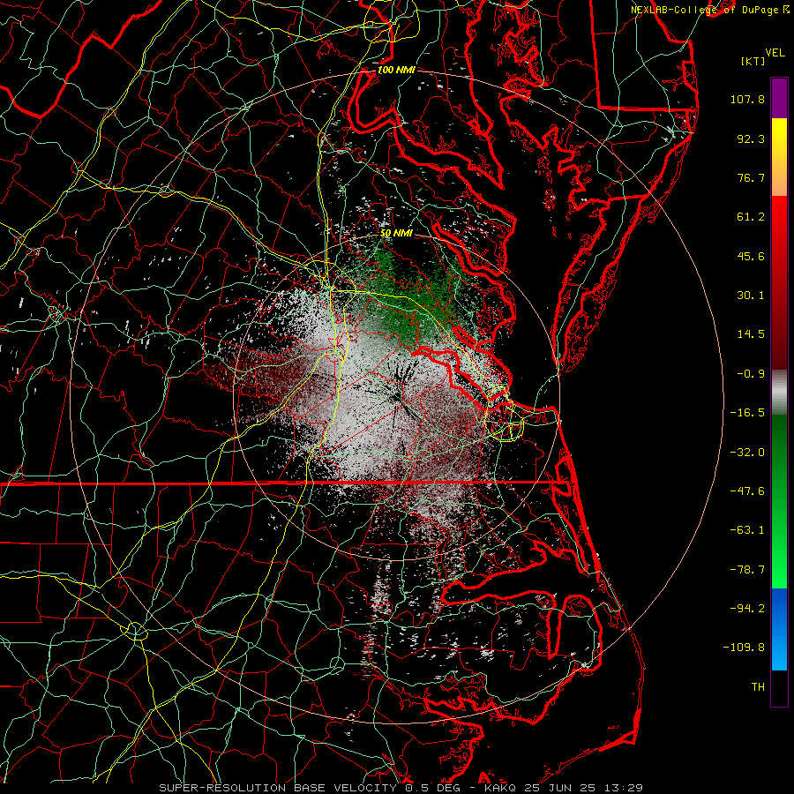Image resolution: width=794 pixels, height=794 pixels.
Task: Click the 50 NMI range ring label
Action: pos(396,234)
